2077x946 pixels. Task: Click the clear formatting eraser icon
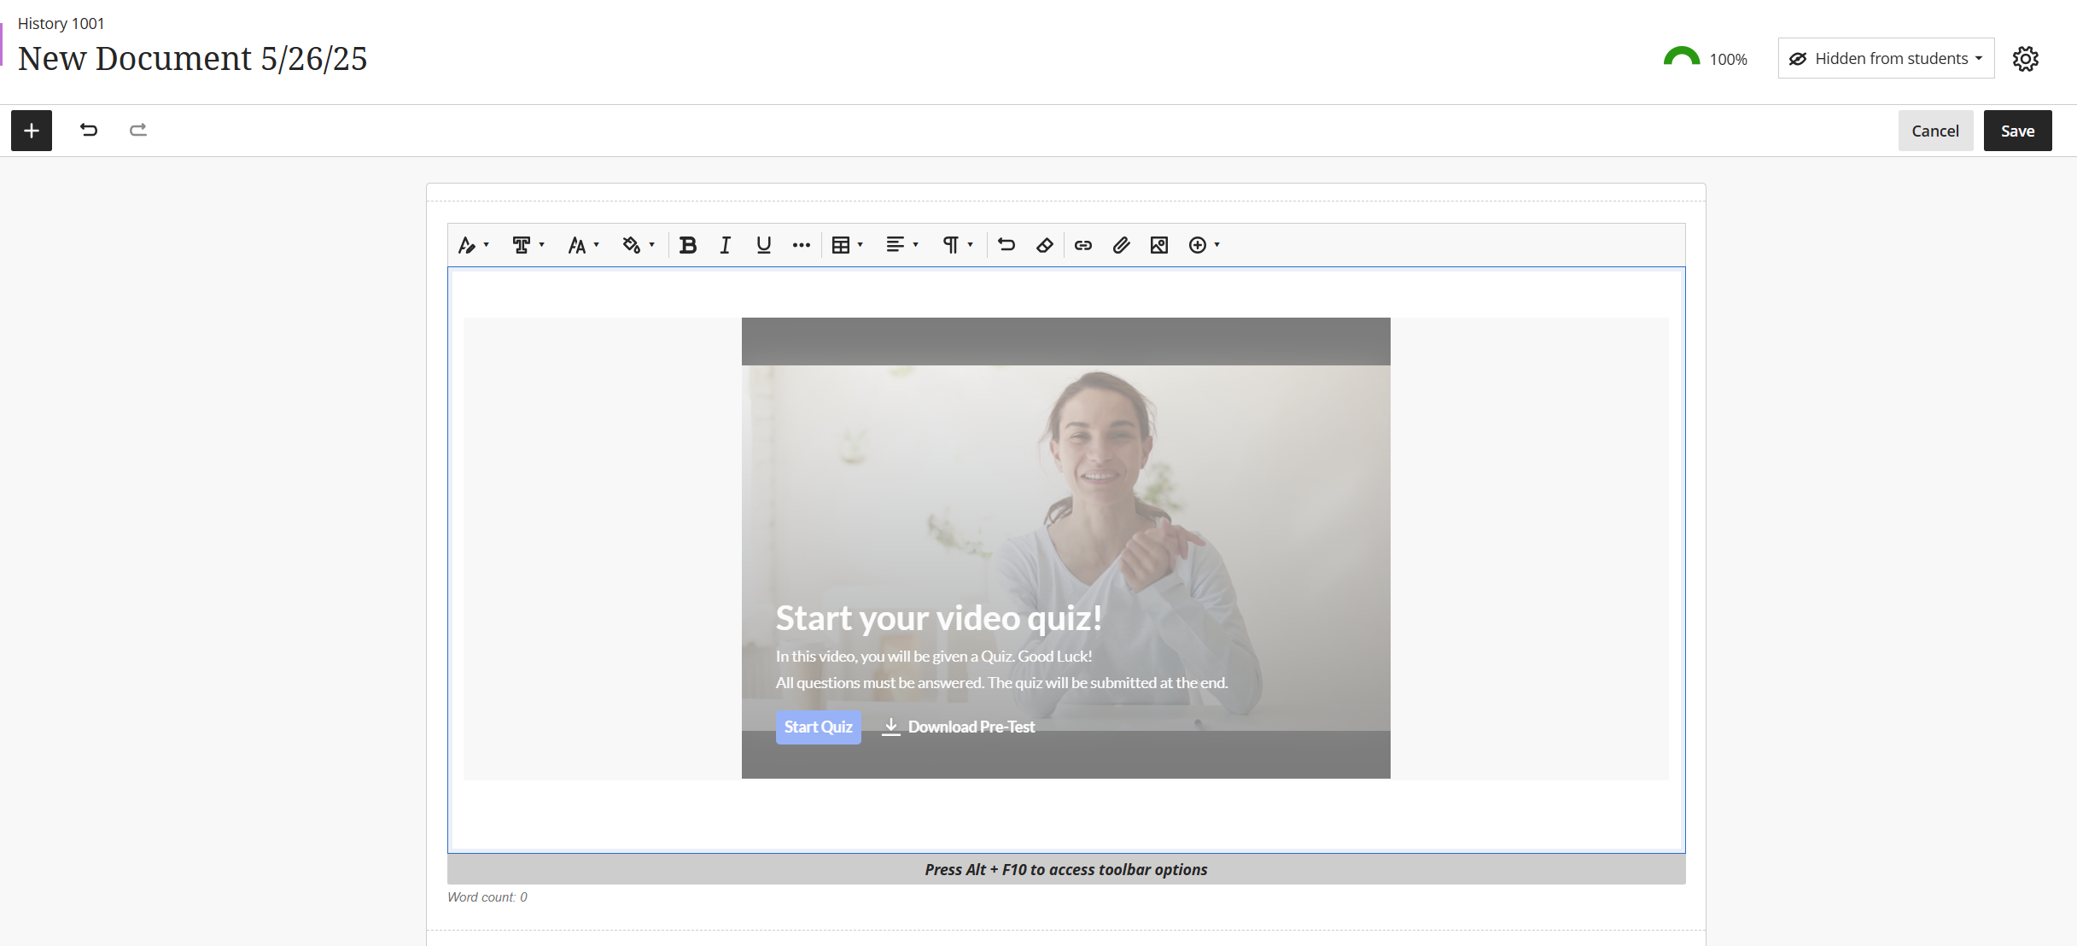[x=1044, y=246]
